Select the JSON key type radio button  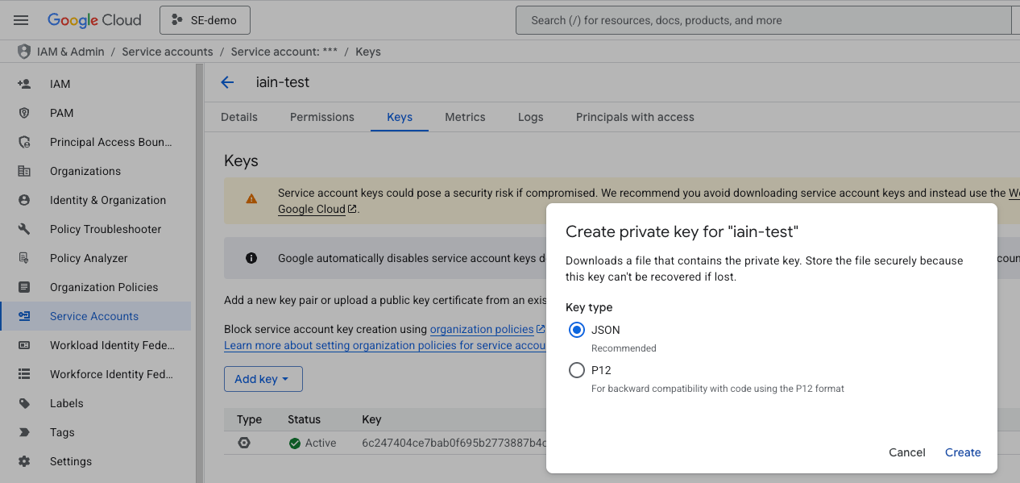577,330
